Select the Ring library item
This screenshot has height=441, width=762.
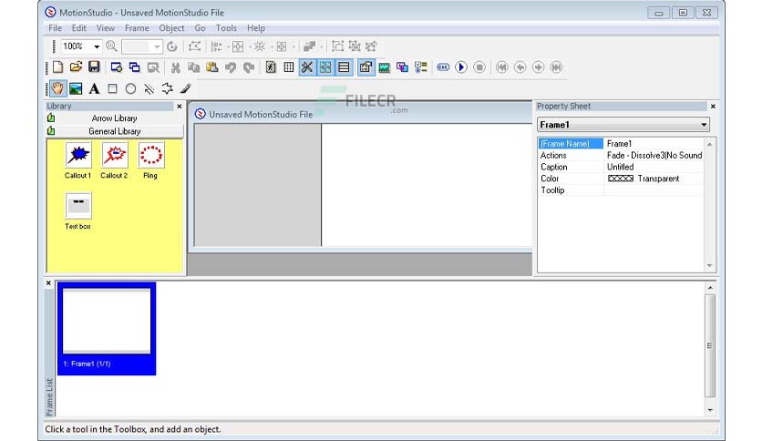point(150,160)
